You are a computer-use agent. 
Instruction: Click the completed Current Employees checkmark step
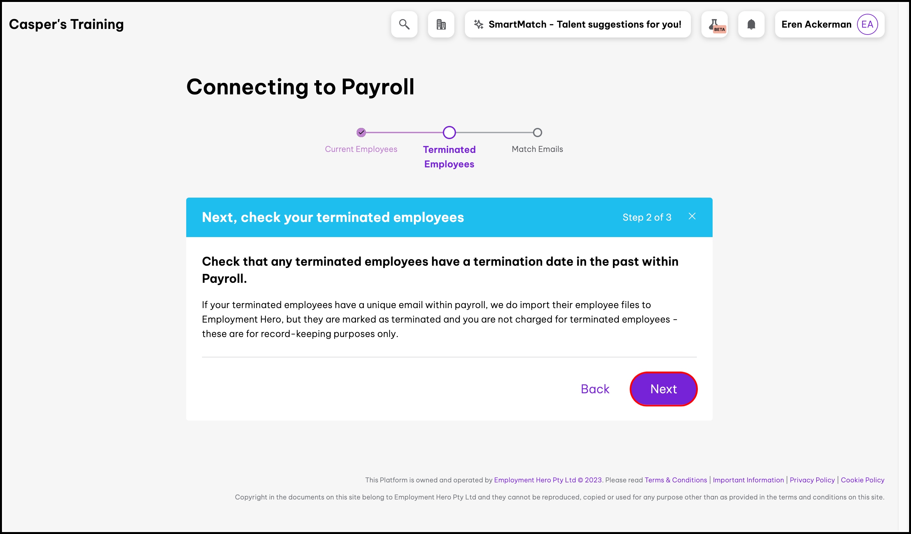(361, 133)
